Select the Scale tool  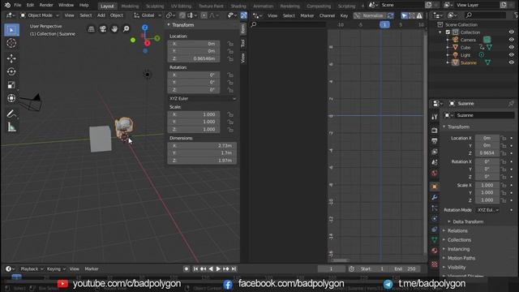click(x=11, y=85)
